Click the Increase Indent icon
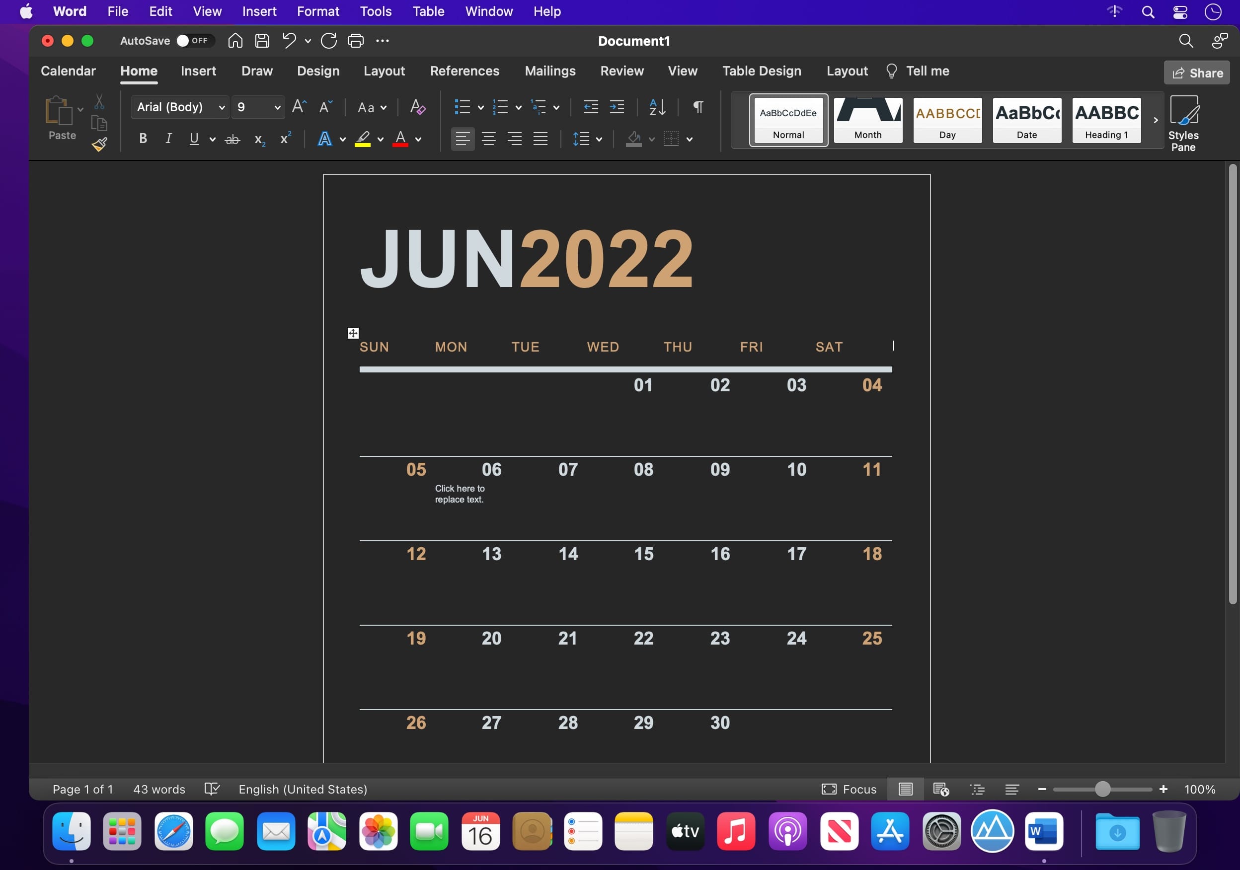 pyautogui.click(x=617, y=107)
